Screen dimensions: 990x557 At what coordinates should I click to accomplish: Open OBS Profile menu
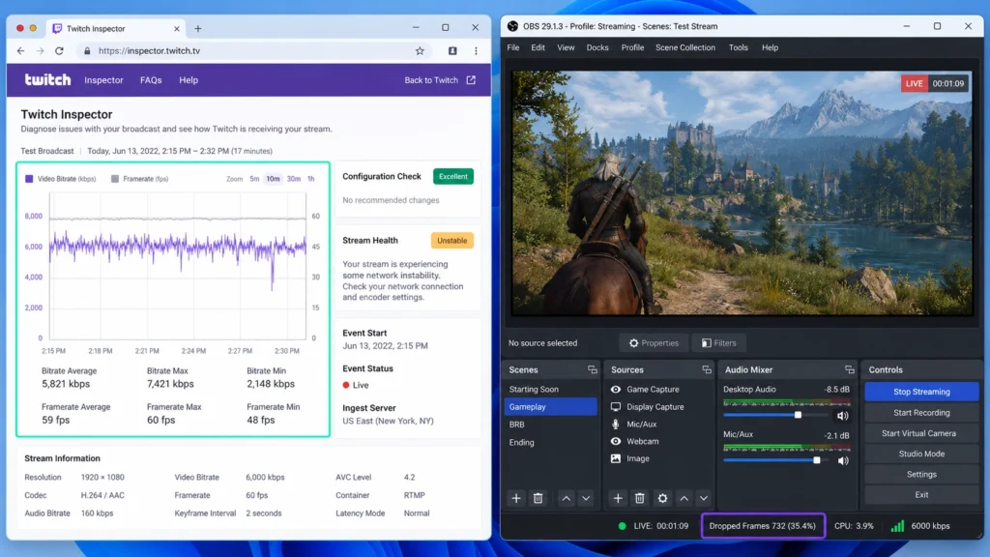[x=632, y=47]
